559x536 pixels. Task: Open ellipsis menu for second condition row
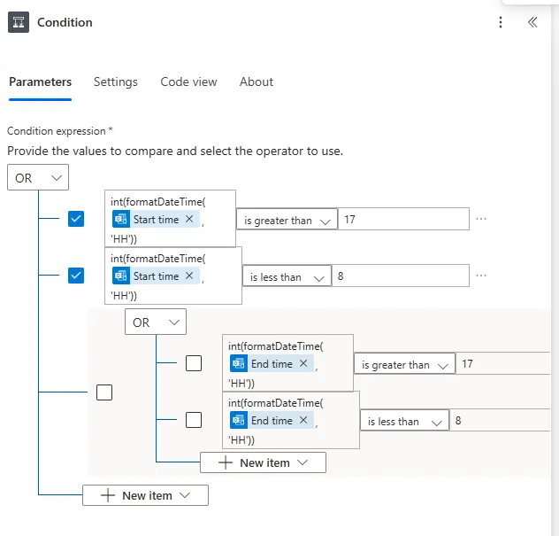pos(481,276)
